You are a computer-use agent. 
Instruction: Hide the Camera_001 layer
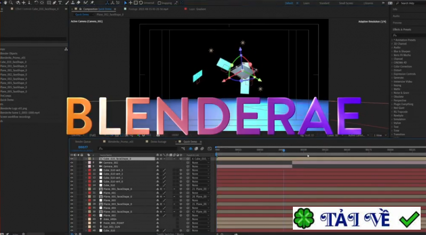click(72, 166)
